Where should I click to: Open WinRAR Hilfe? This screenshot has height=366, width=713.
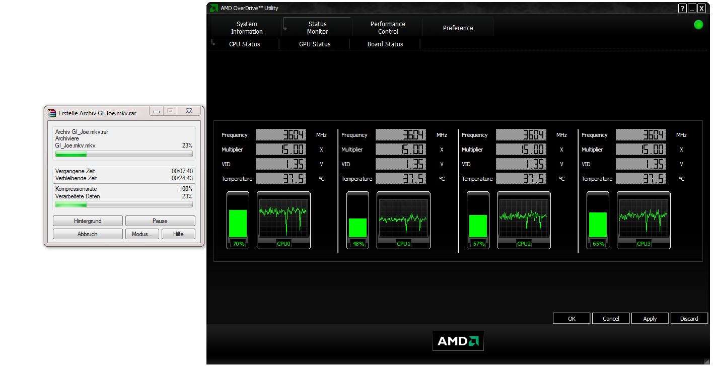(178, 234)
